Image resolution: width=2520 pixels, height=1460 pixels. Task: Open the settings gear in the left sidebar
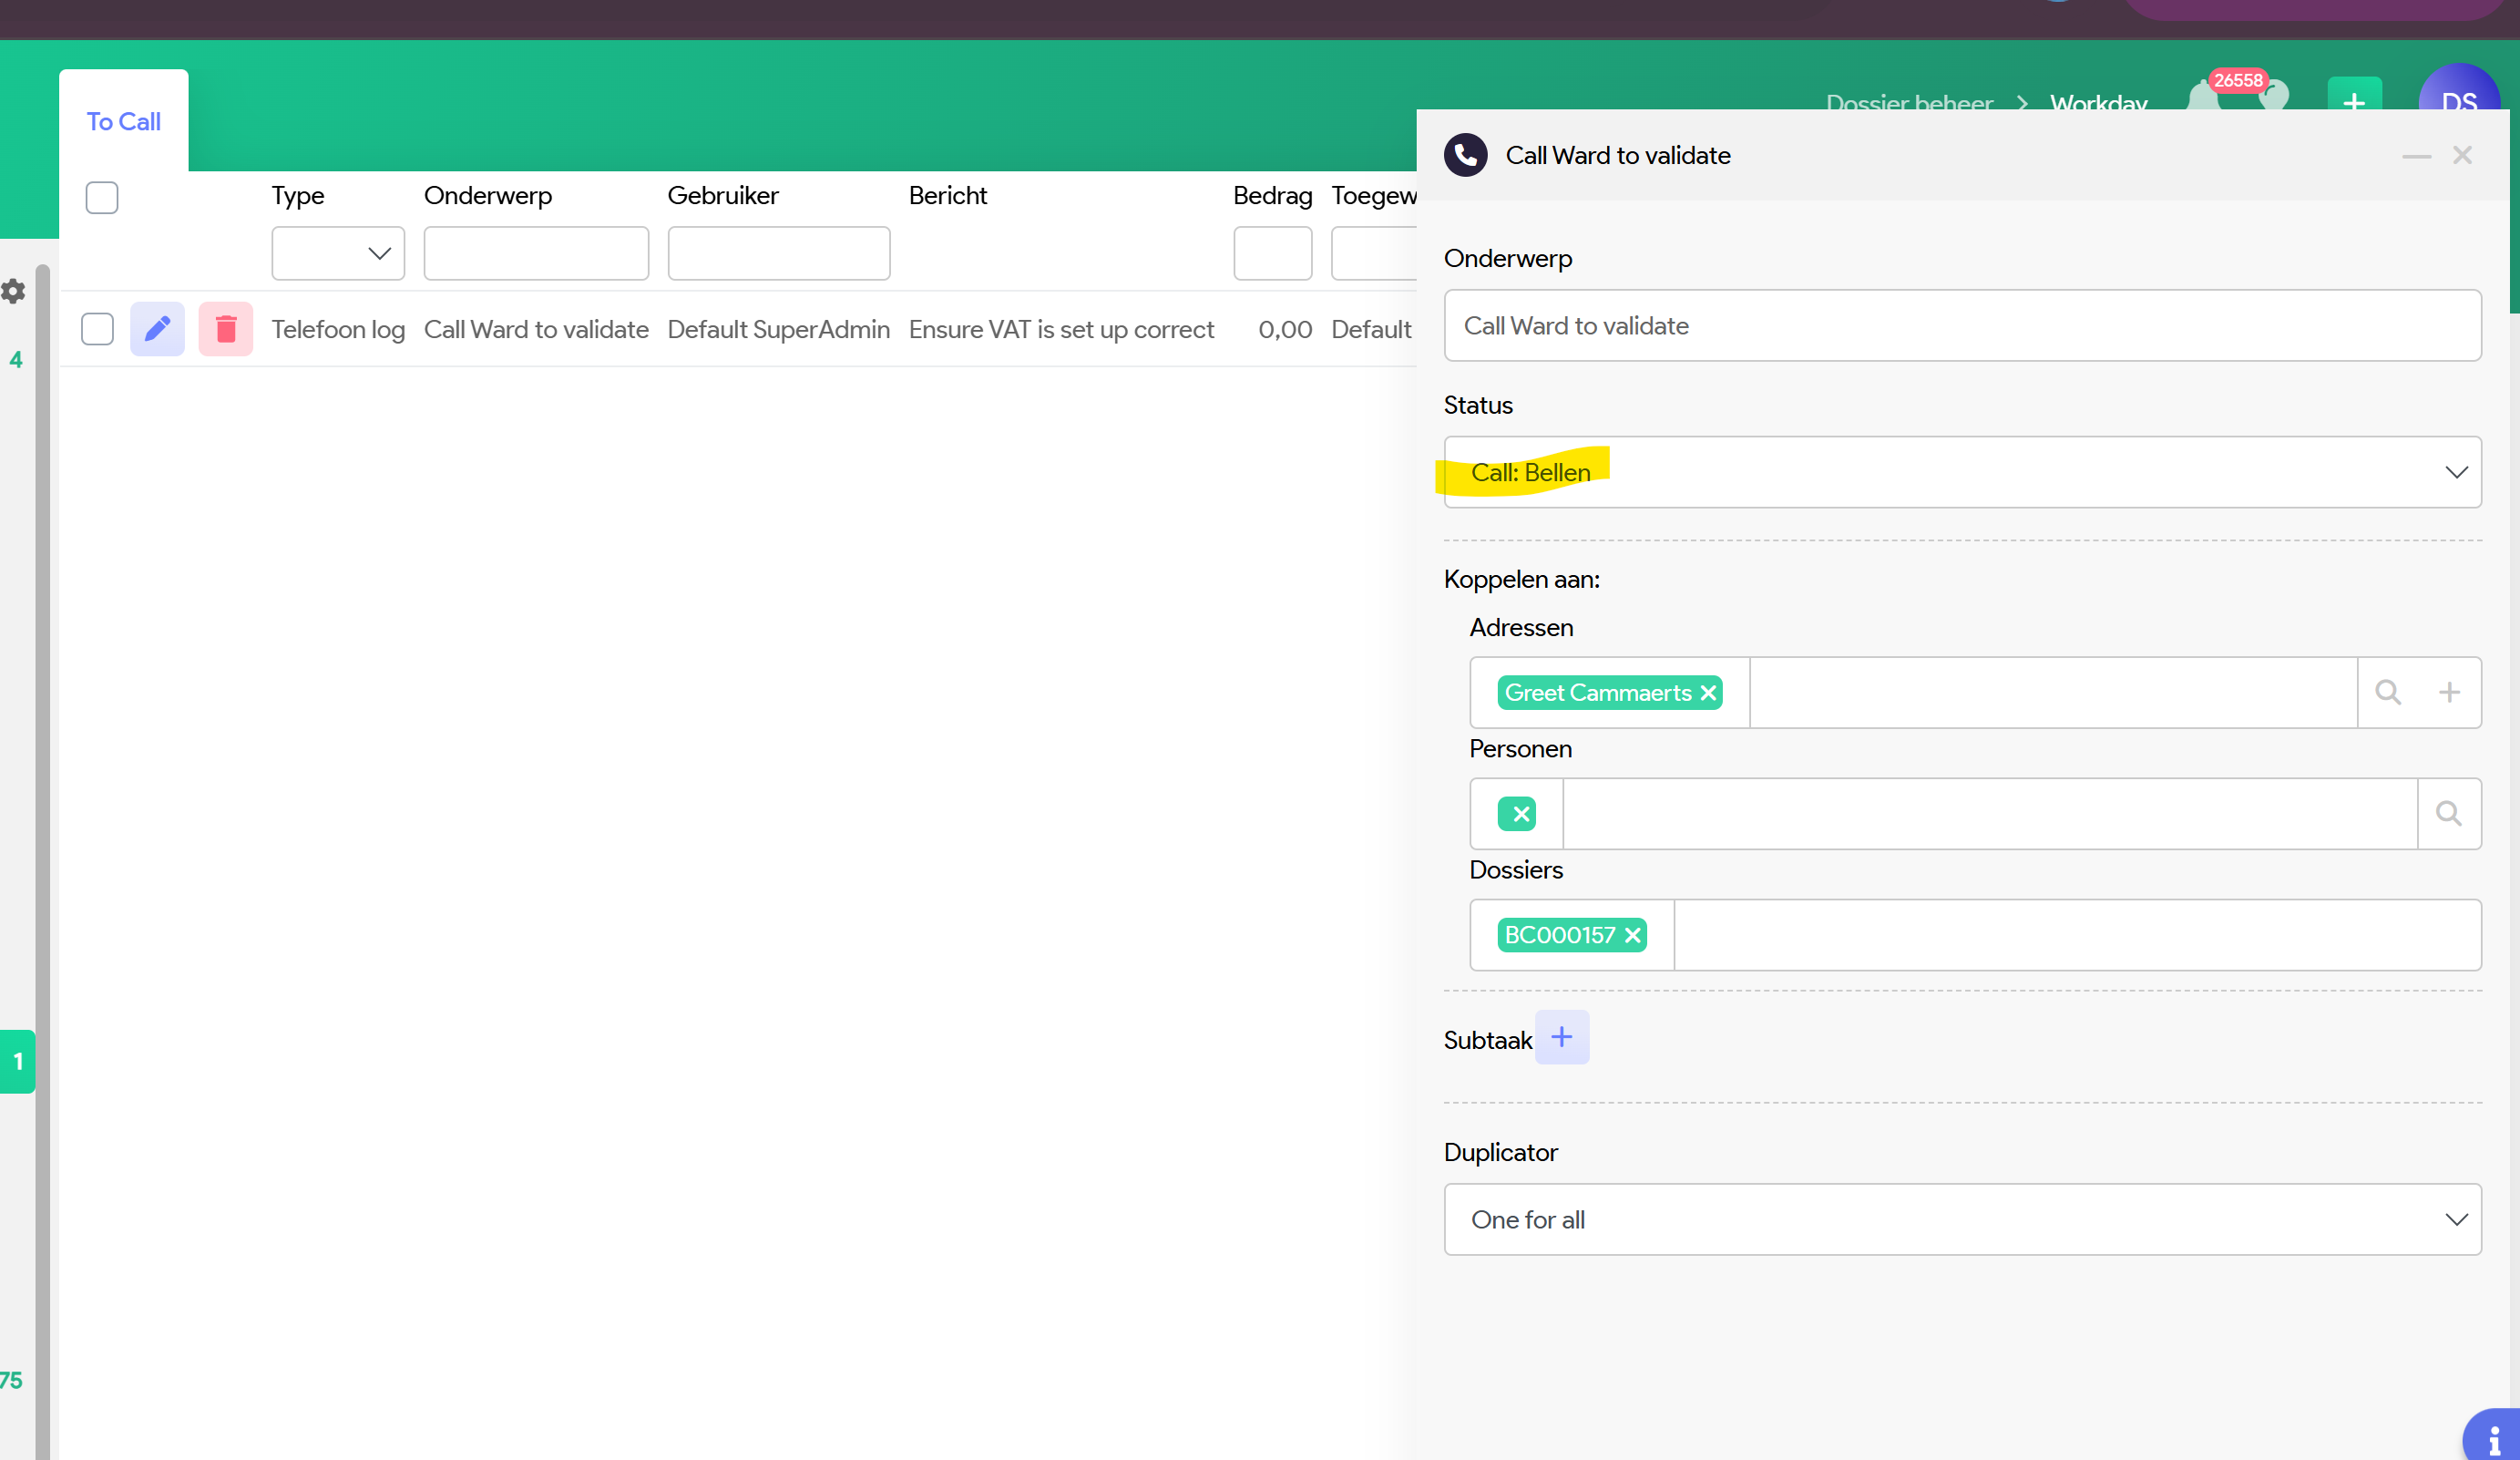[13, 291]
